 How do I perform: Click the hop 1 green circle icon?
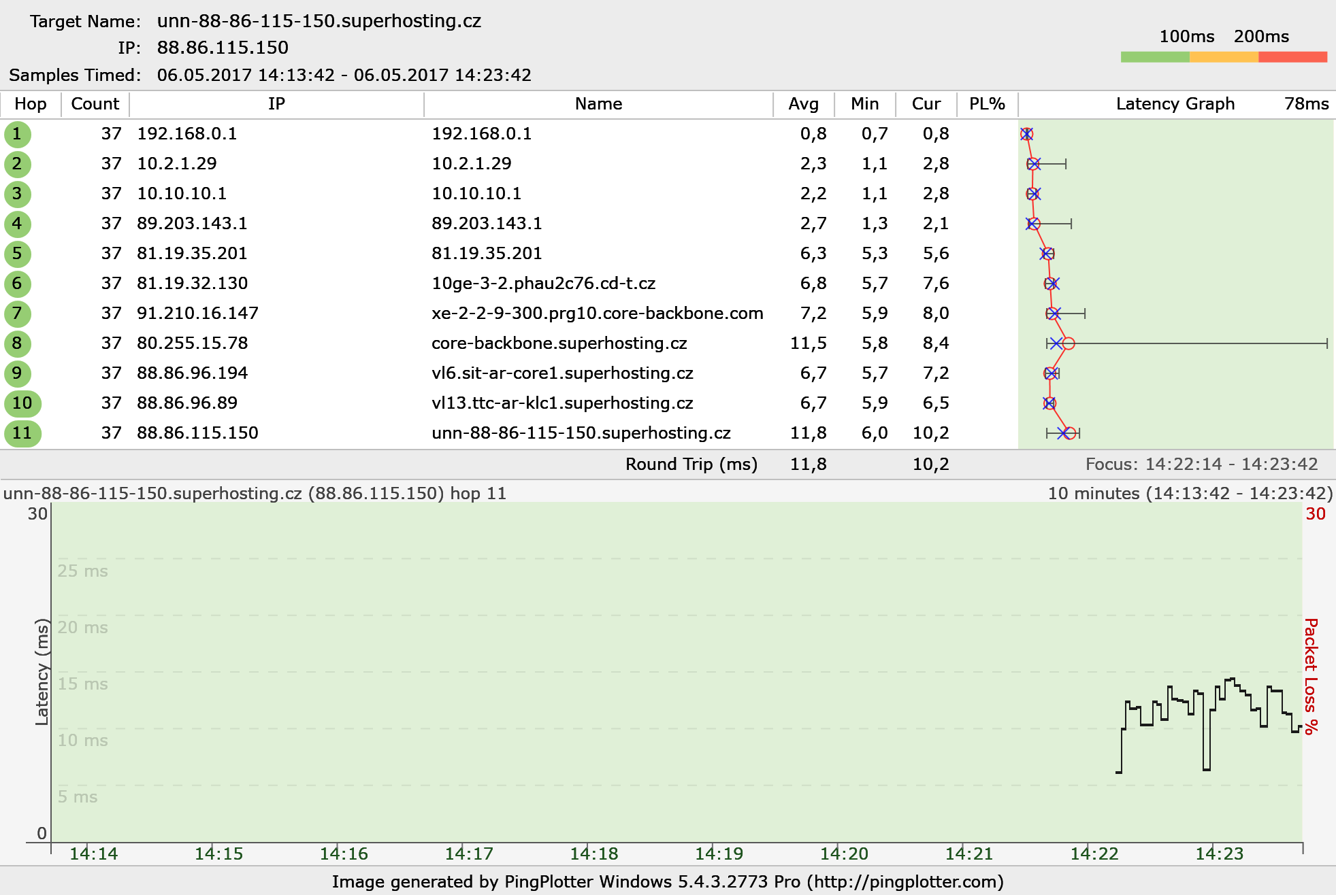17,134
